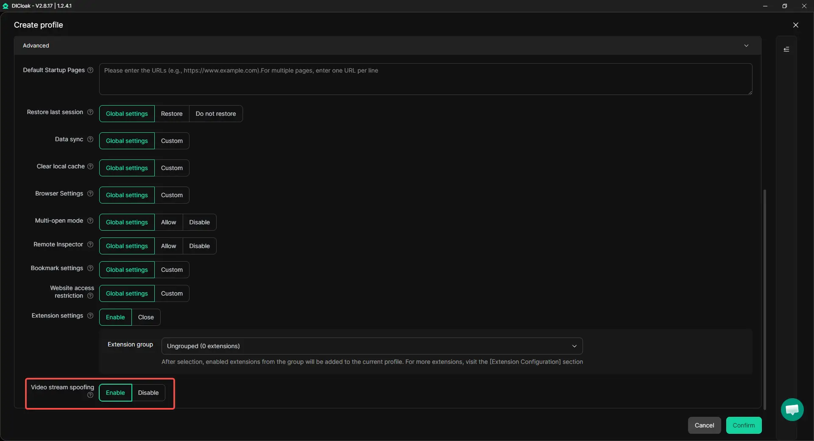Choose Custom for Browser Settings
This screenshot has height=441, width=814.
[172, 195]
